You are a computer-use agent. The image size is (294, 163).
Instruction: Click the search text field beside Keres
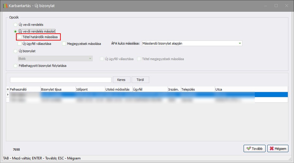coord(60,80)
